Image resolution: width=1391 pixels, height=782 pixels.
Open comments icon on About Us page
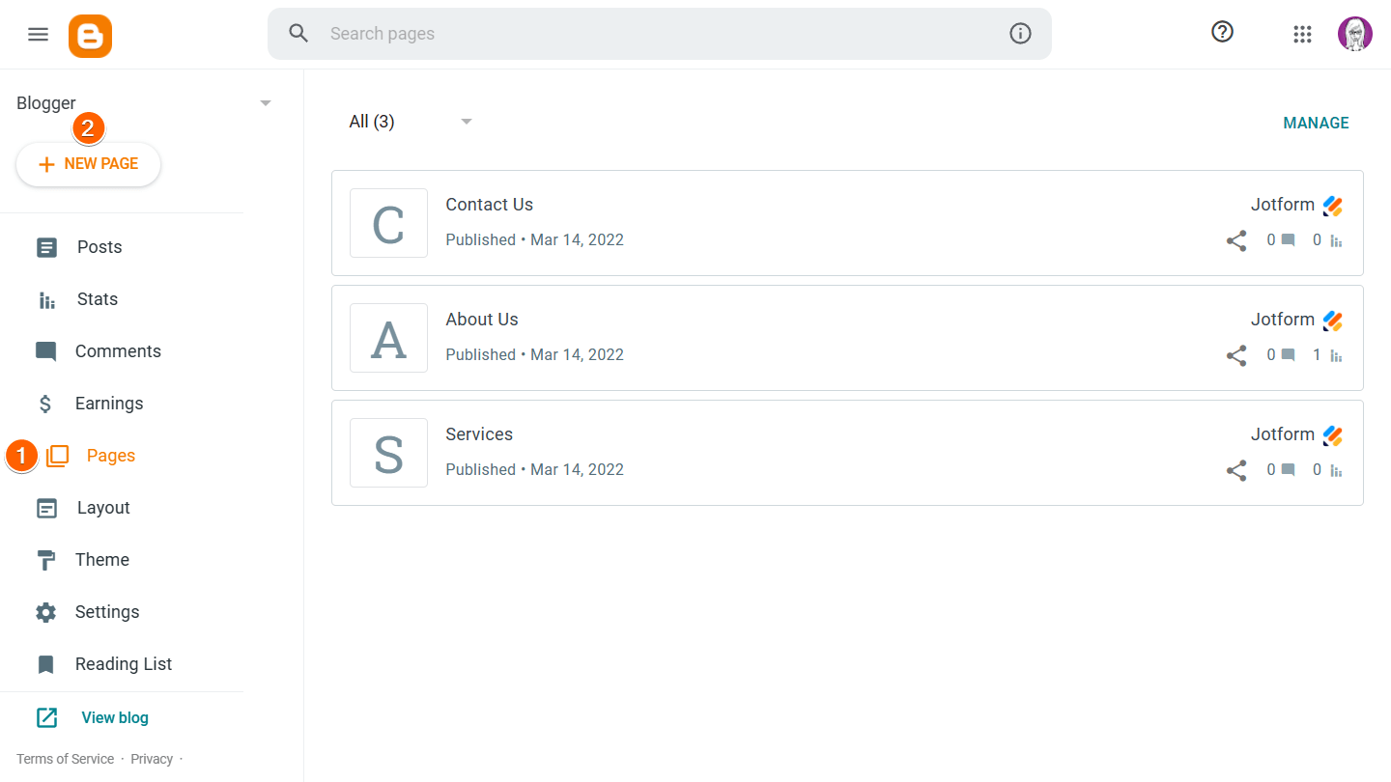[1288, 355]
